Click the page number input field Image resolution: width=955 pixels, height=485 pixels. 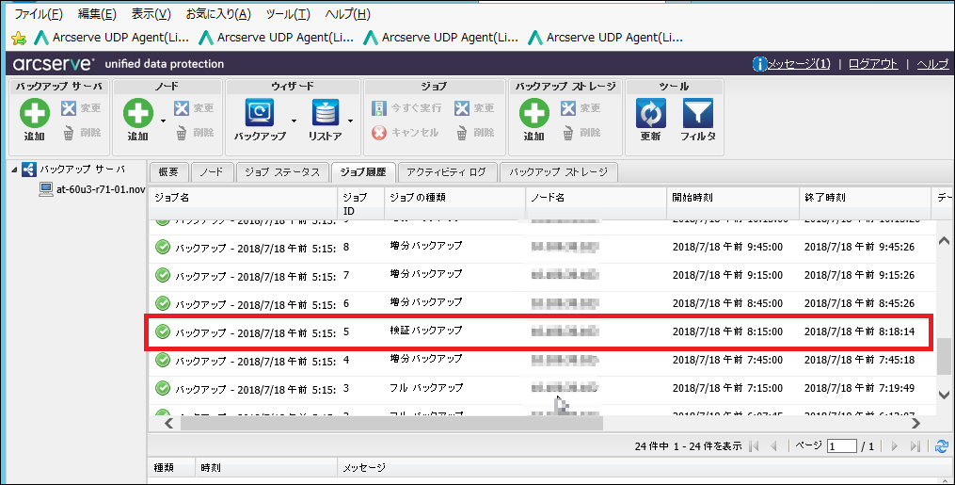pos(842,446)
